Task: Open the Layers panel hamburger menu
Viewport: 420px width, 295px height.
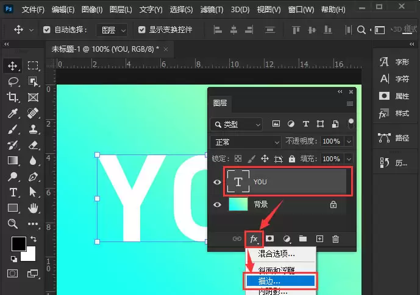Action: (349, 103)
